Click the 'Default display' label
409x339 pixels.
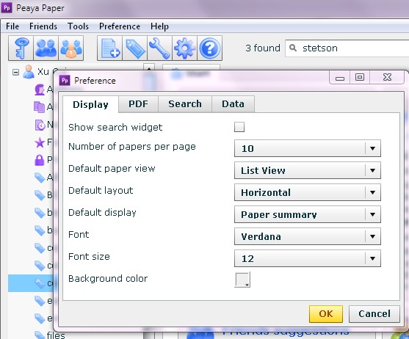[x=102, y=213]
